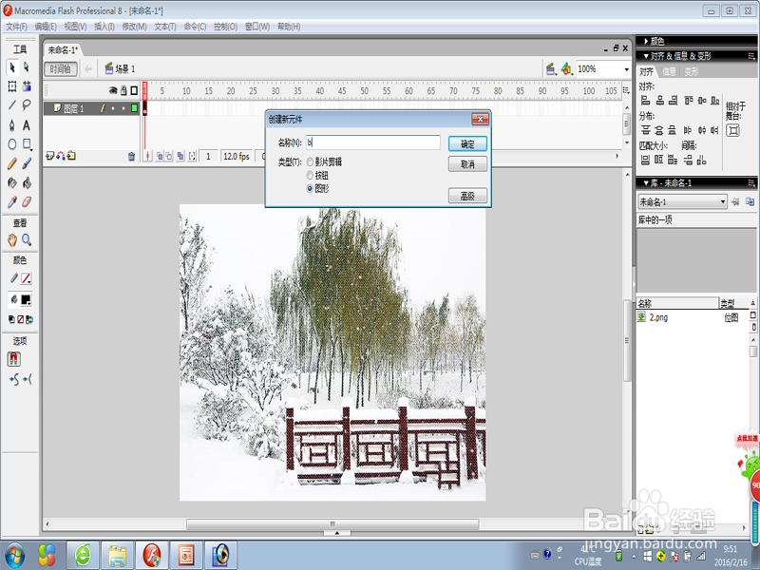Click the Black and White colors button
This screenshot has height=570, width=760.
pyautogui.click(x=11, y=319)
